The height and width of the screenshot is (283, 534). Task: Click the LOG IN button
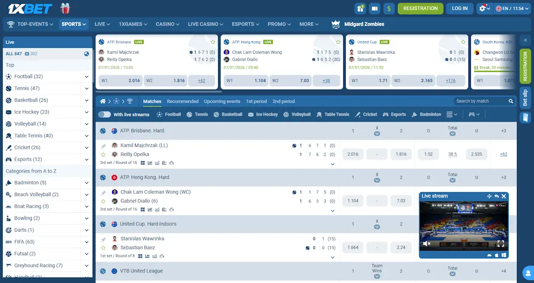tap(459, 8)
